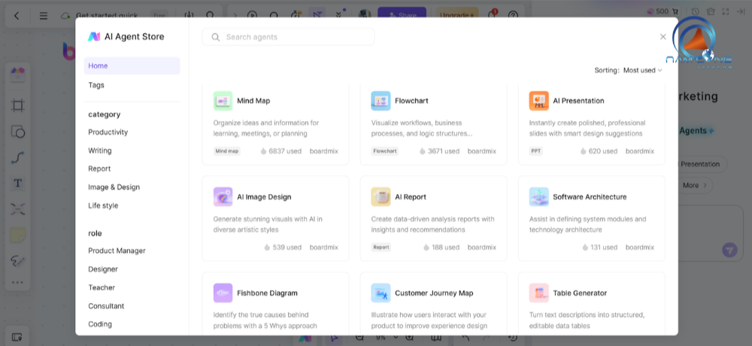Filter by Image & Design category
Viewport: 752px width, 346px height.
pos(114,187)
